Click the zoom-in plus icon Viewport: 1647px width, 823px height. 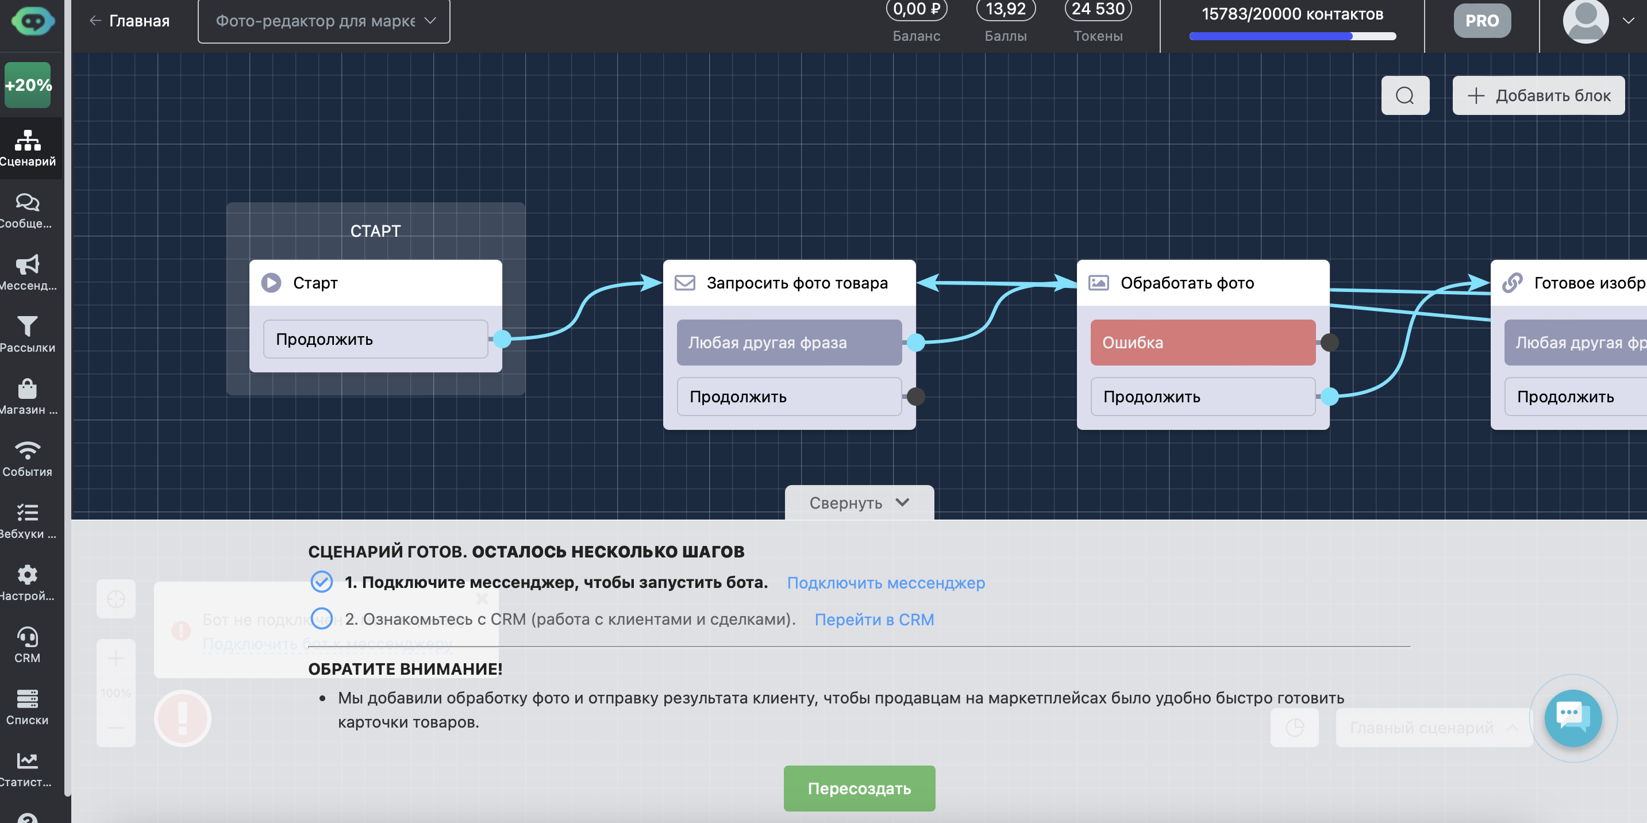click(116, 658)
